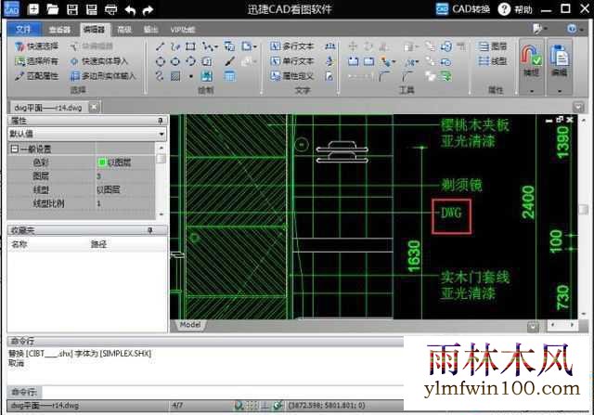
Task: Open the dropdown at the Model tab bar's right end
Action: pyautogui.click(x=533, y=326)
